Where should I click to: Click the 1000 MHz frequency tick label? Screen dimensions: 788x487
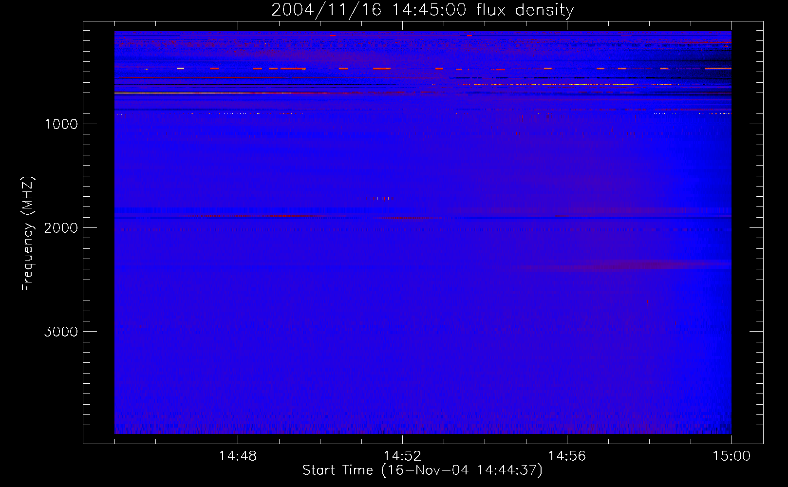pos(61,124)
